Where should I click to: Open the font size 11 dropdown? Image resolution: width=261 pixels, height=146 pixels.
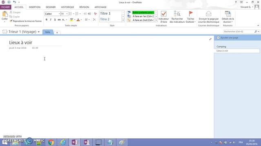67,14
